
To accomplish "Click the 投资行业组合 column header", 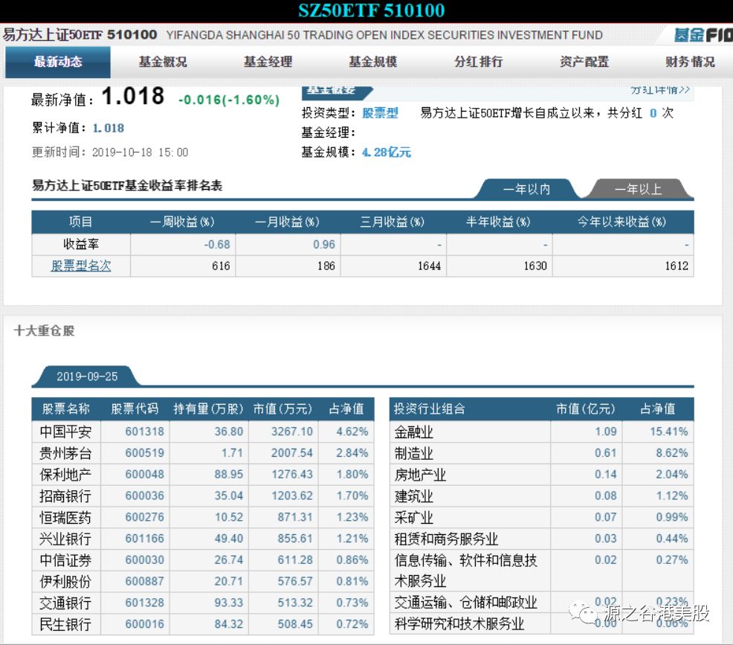I will click(470, 408).
